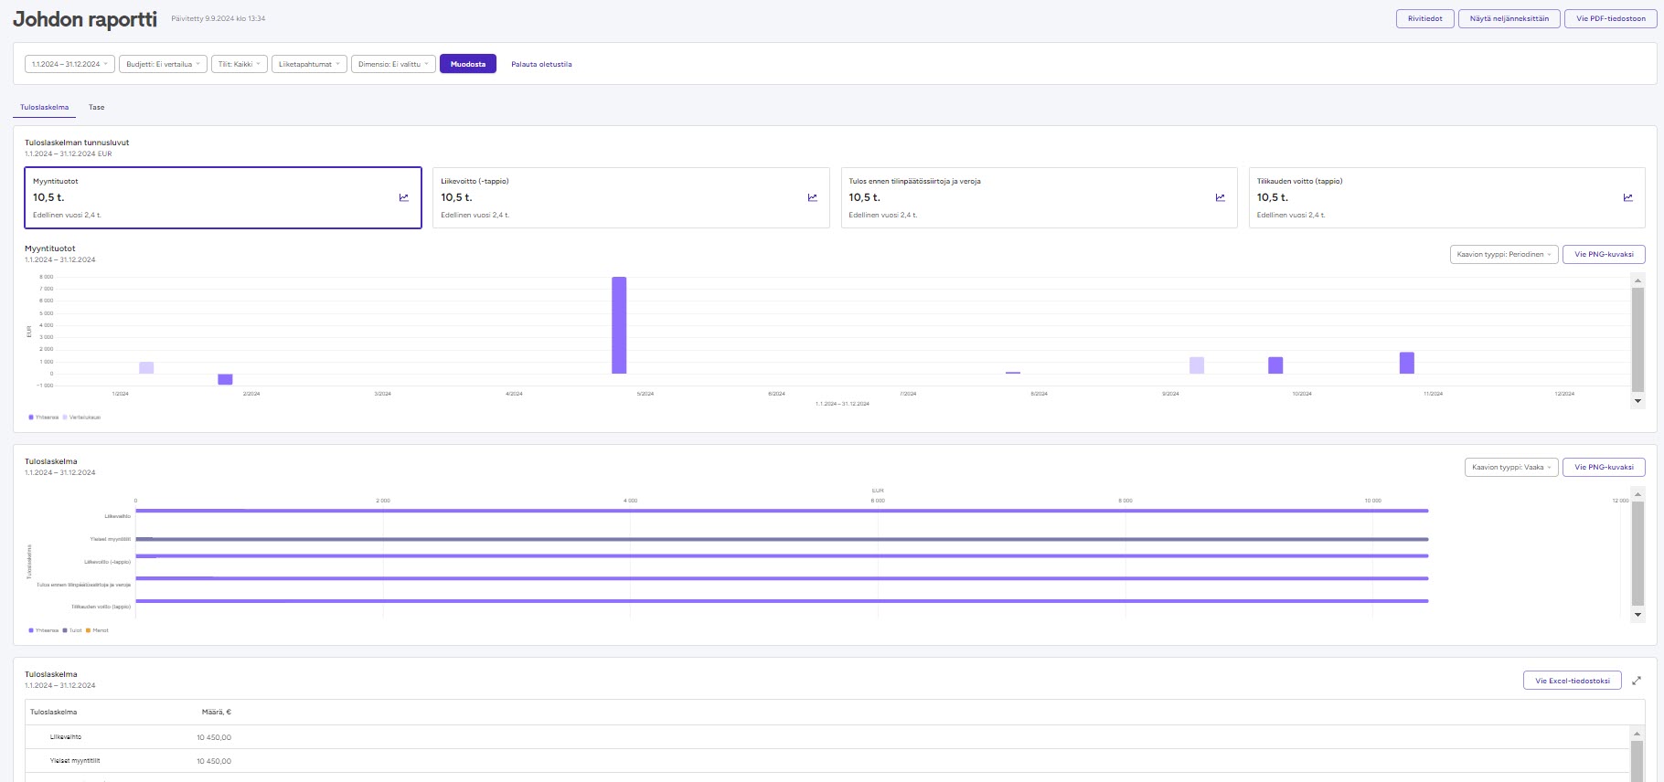
Task: Expand the Tuloslaskelma table to fullscreen
Action: coord(1637,681)
